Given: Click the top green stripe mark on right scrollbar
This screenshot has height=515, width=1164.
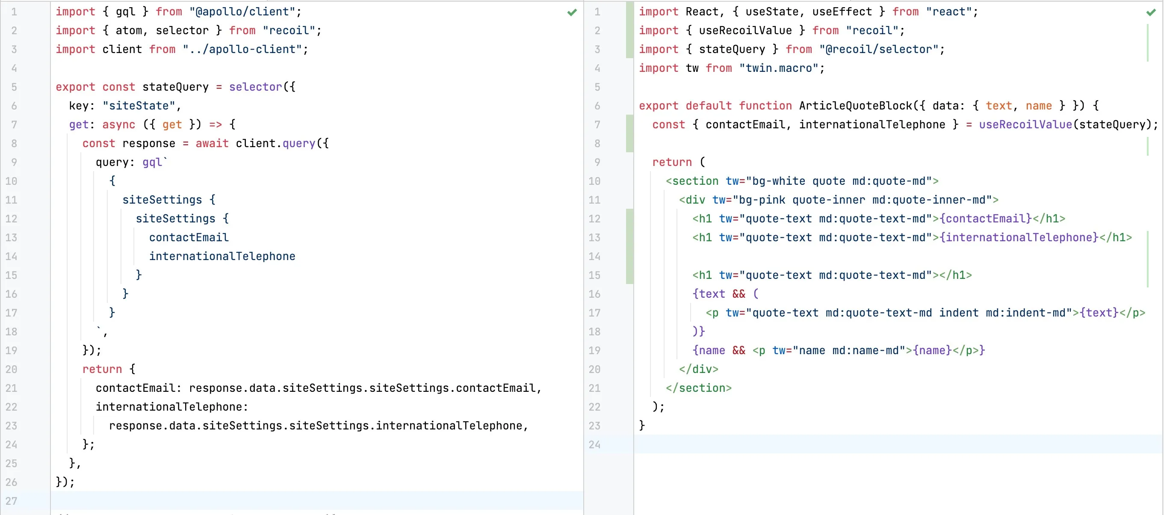Looking at the screenshot, I should [x=1147, y=43].
